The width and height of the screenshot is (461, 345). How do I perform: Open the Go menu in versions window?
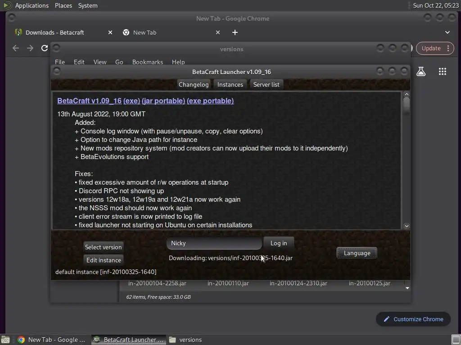click(x=119, y=62)
